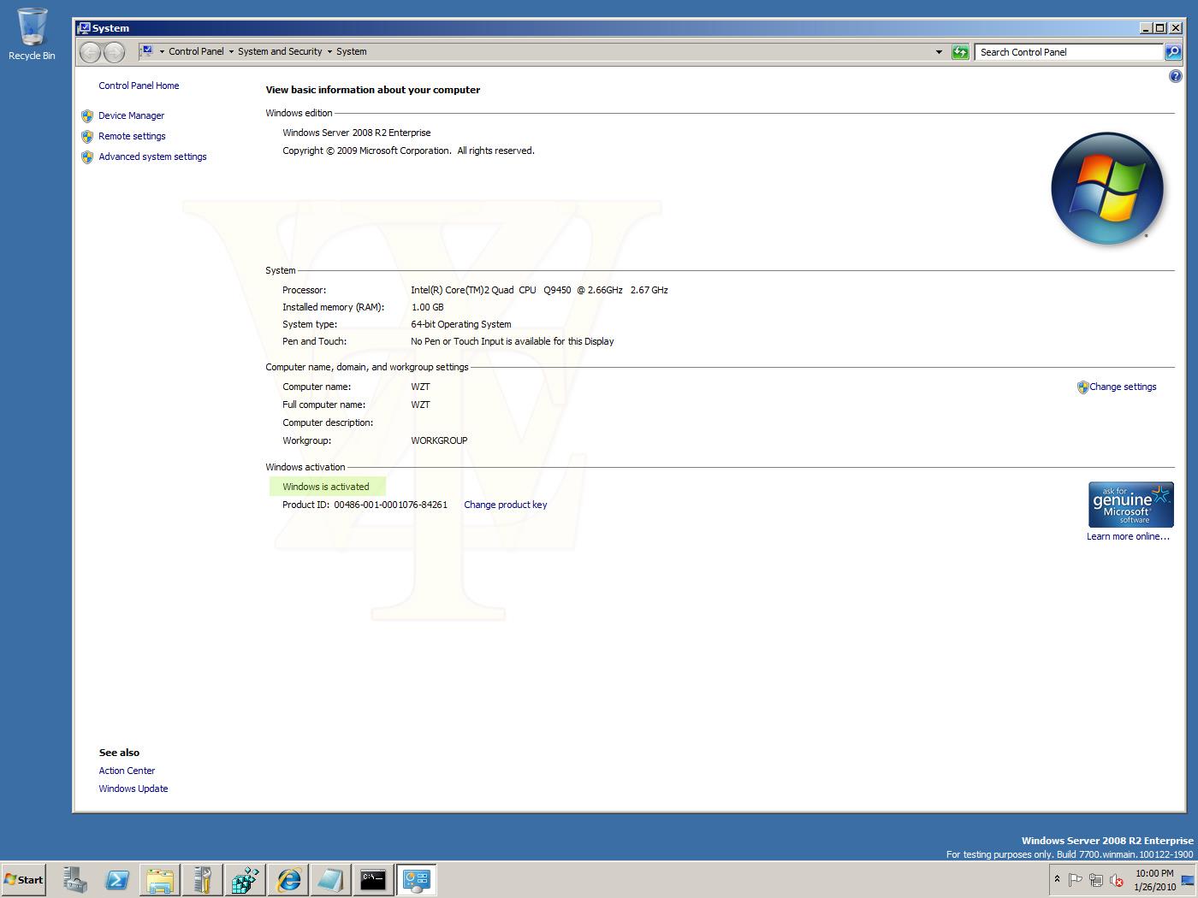Screen dimensions: 1198x898
Task: Open Device Manager from the sidebar
Action: point(131,115)
